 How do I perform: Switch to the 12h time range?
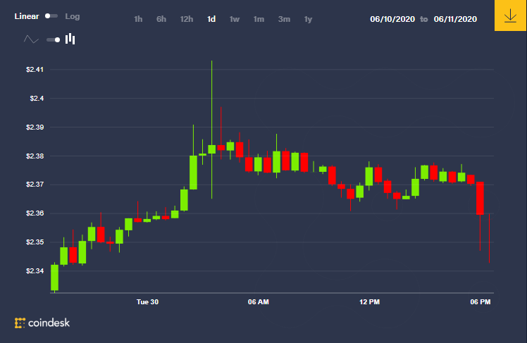click(187, 19)
